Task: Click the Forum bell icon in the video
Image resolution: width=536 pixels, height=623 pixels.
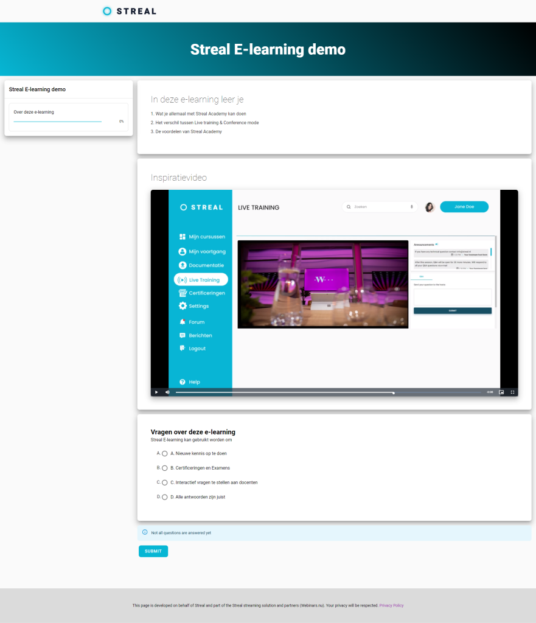Action: pyautogui.click(x=183, y=322)
